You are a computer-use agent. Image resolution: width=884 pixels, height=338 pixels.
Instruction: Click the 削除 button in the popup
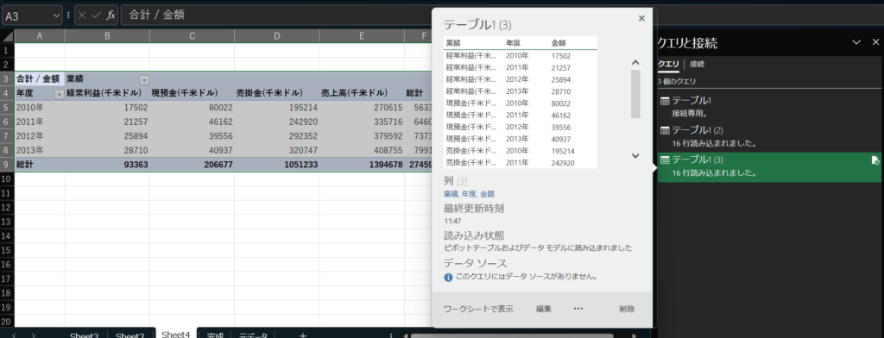[x=627, y=309]
